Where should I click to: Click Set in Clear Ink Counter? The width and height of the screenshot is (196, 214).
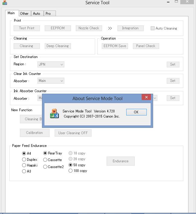(173, 81)
